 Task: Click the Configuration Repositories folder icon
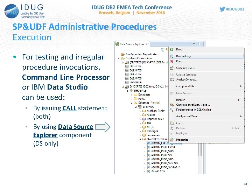pos(123,54)
